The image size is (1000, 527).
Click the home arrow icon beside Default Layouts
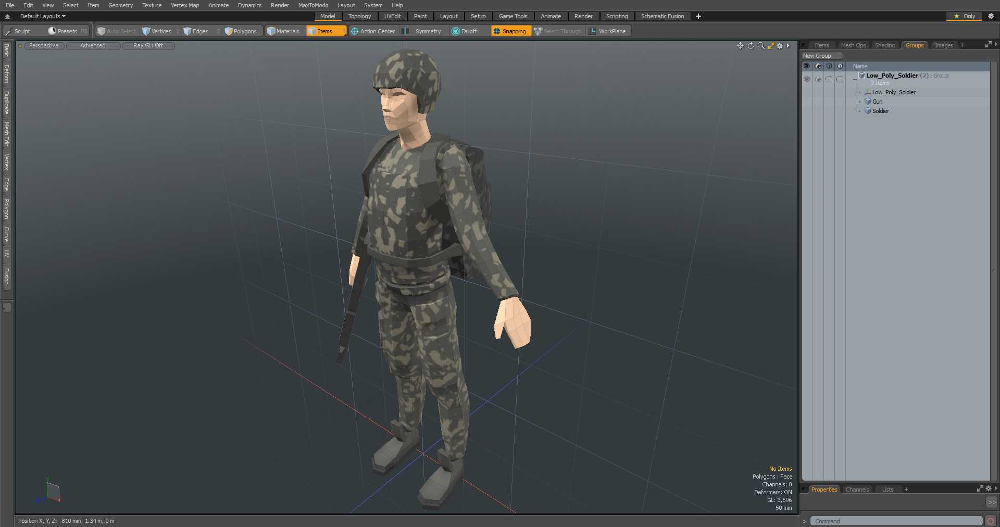(8, 16)
